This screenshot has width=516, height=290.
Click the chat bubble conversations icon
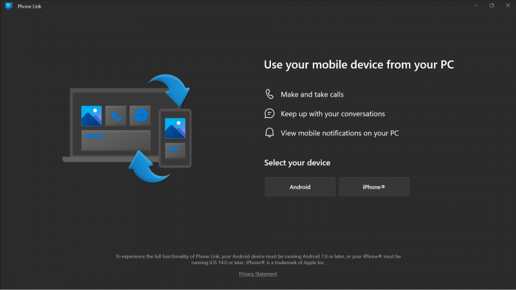pyautogui.click(x=269, y=113)
